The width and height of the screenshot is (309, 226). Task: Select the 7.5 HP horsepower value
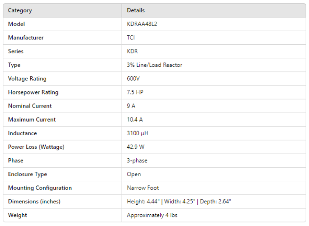pos(135,92)
